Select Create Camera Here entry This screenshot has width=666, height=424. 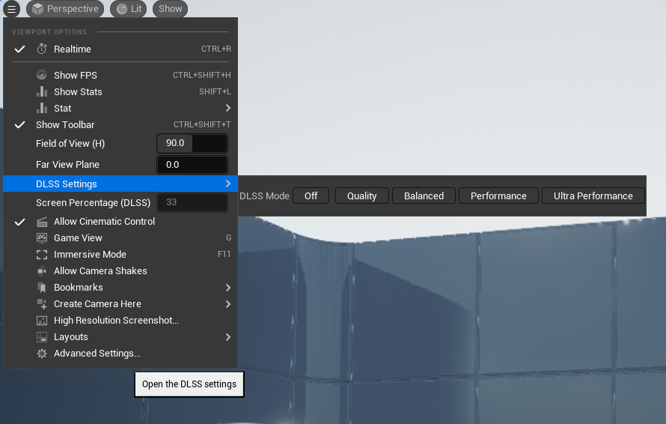click(120, 304)
